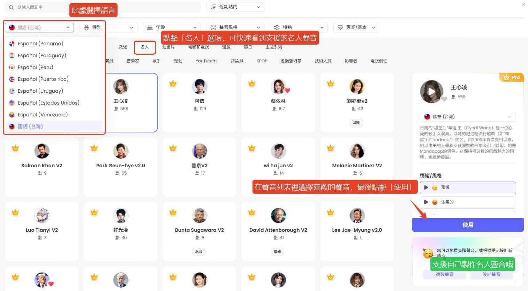This screenshot has height=291, width=528.
Task: Open detail panel 國語 (台灣) language dropdown
Action: click(x=468, y=117)
